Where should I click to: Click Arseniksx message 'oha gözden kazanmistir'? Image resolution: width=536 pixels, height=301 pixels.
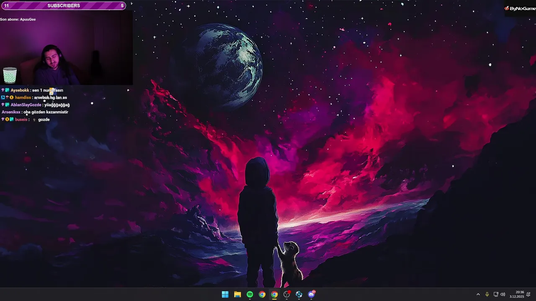click(46, 112)
